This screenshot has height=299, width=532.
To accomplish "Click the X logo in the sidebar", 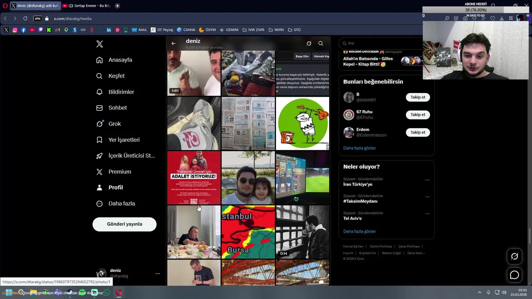I will click(x=99, y=44).
